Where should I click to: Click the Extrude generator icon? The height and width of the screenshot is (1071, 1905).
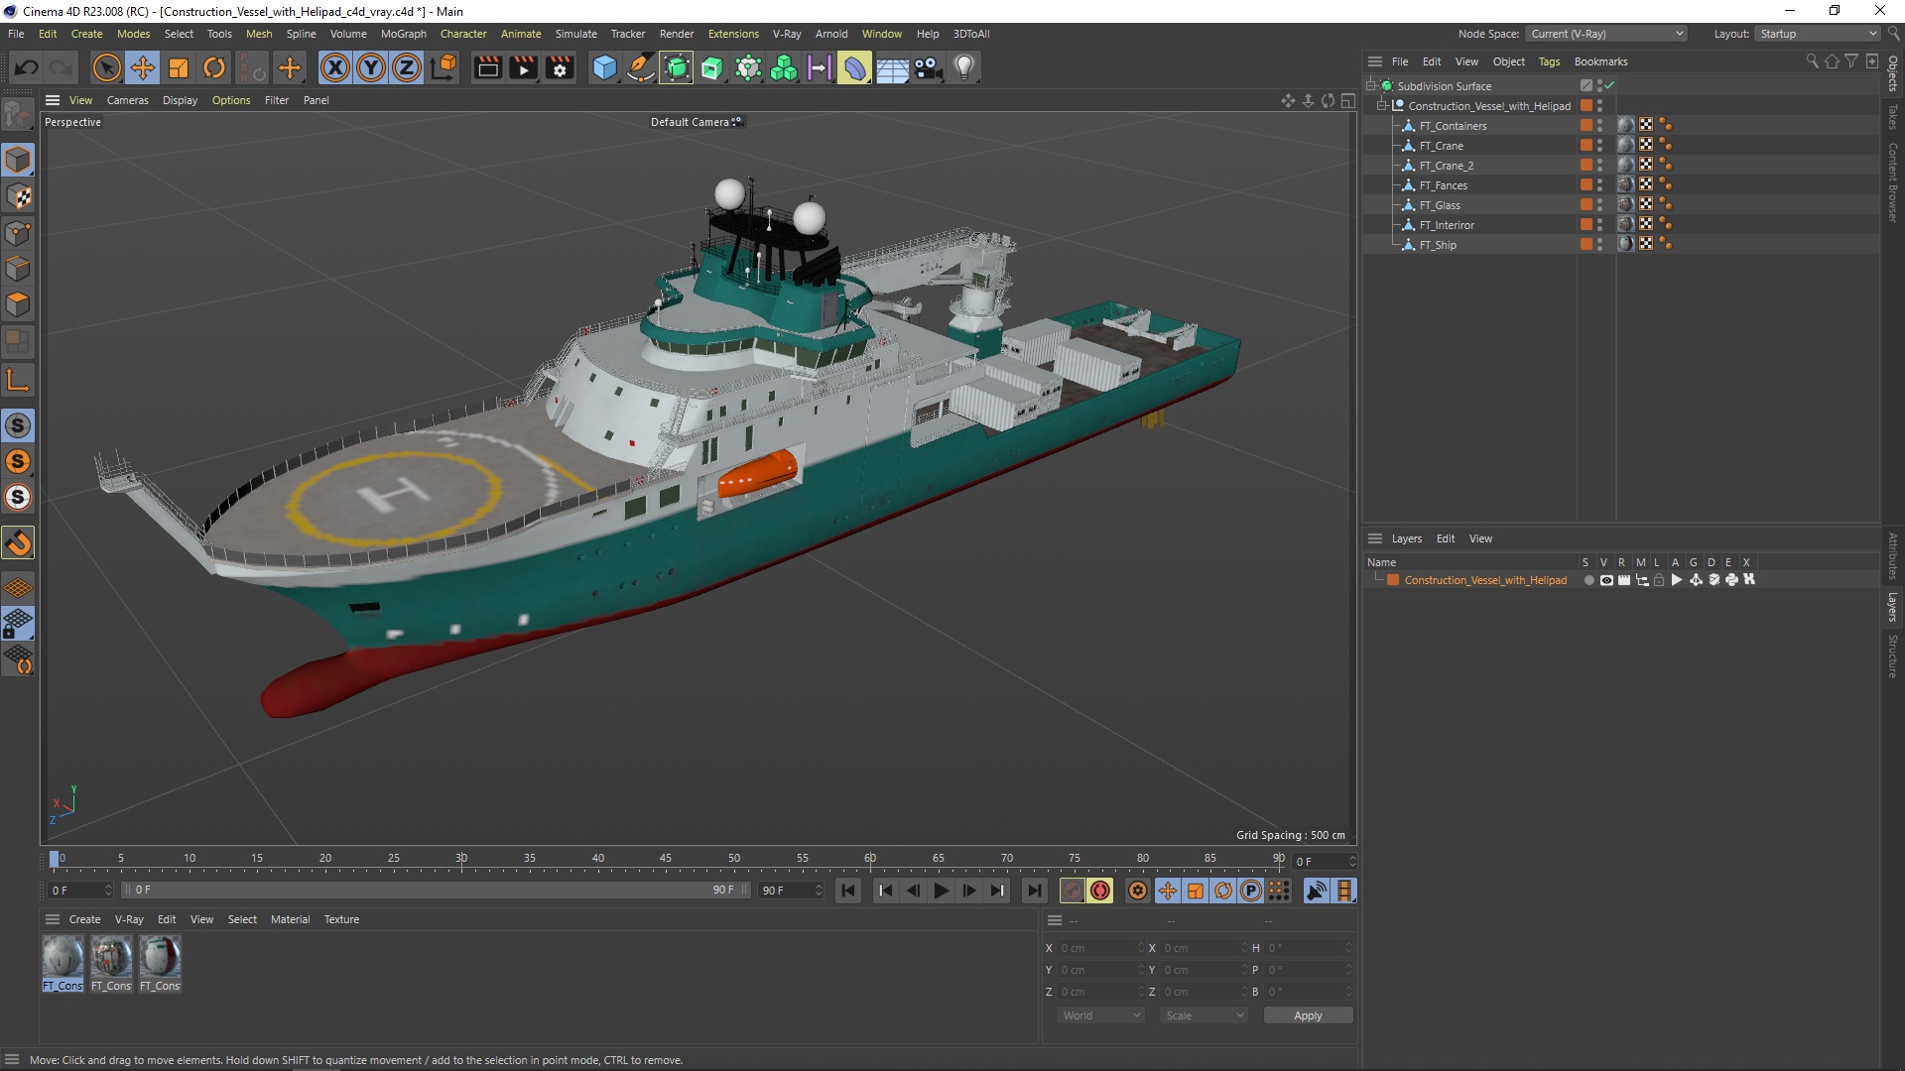(712, 67)
